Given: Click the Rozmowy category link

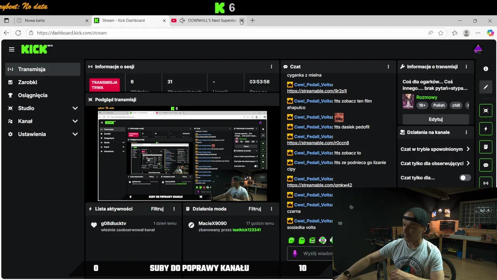Looking at the screenshot, I should click(427, 97).
